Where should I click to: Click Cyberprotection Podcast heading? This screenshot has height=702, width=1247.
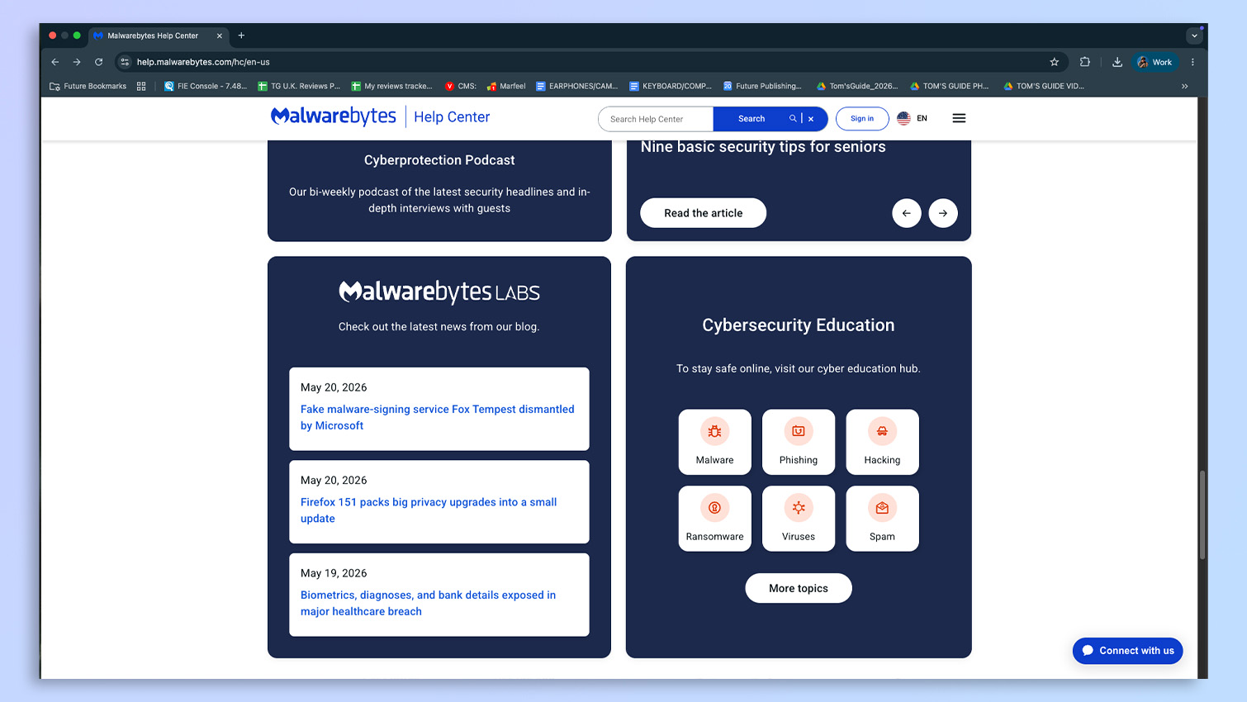pyautogui.click(x=439, y=160)
